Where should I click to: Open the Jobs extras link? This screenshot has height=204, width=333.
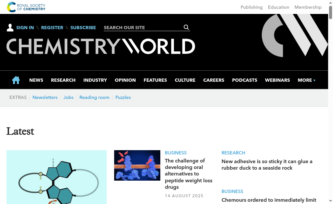point(68,97)
